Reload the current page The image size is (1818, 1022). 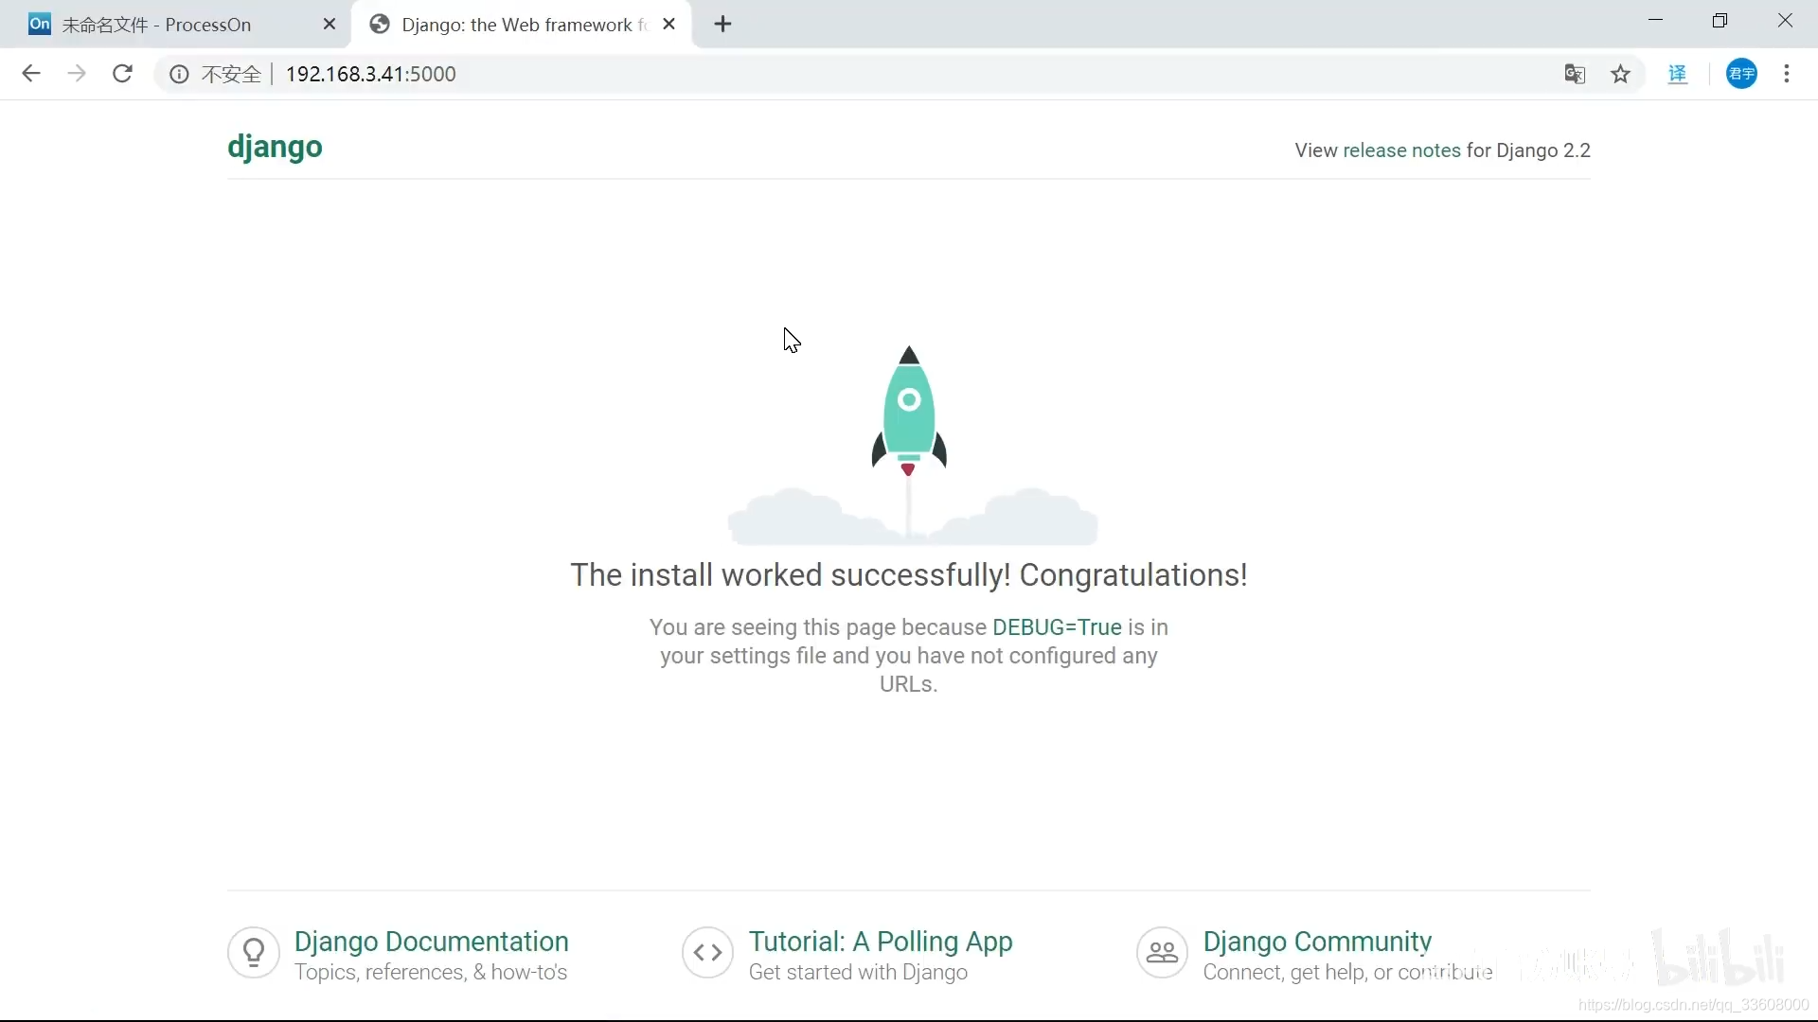point(122,74)
